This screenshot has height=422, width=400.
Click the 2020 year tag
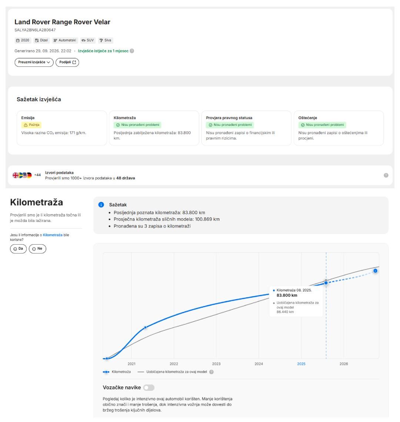point(23,40)
